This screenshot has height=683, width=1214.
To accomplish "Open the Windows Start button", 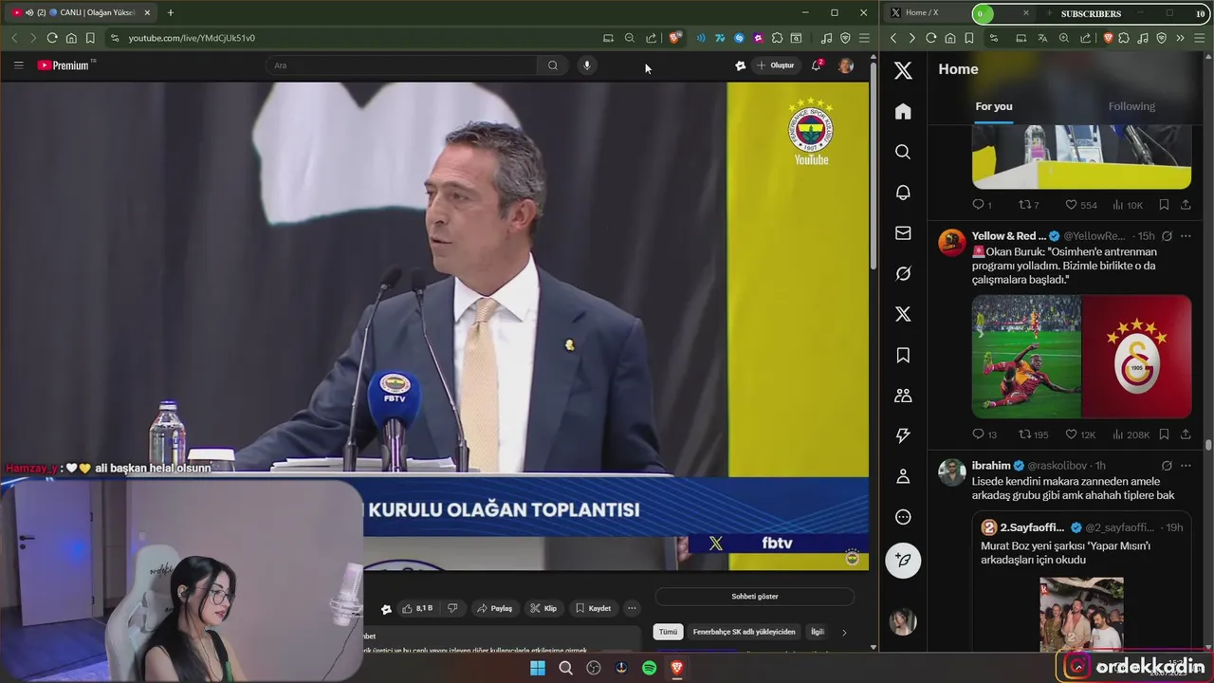I will click(538, 668).
